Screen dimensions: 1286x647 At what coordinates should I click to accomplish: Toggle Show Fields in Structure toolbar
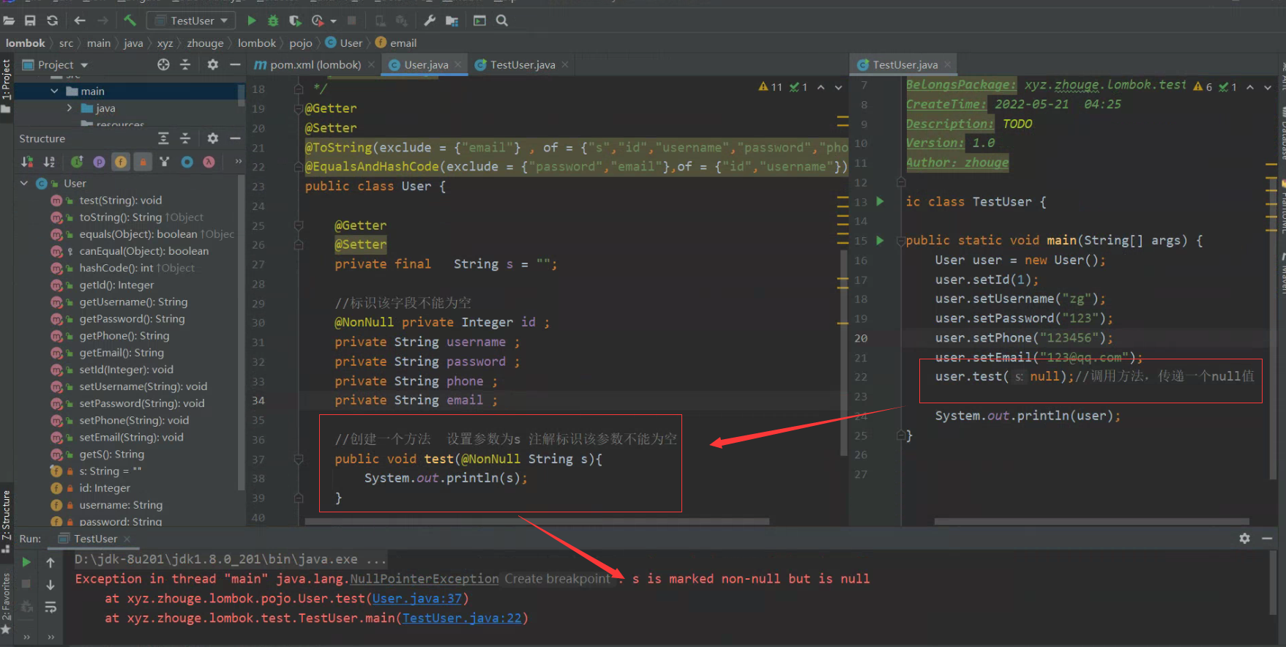(121, 162)
